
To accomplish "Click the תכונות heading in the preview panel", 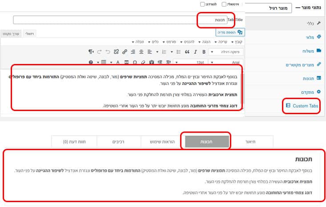I will point(304,159).
